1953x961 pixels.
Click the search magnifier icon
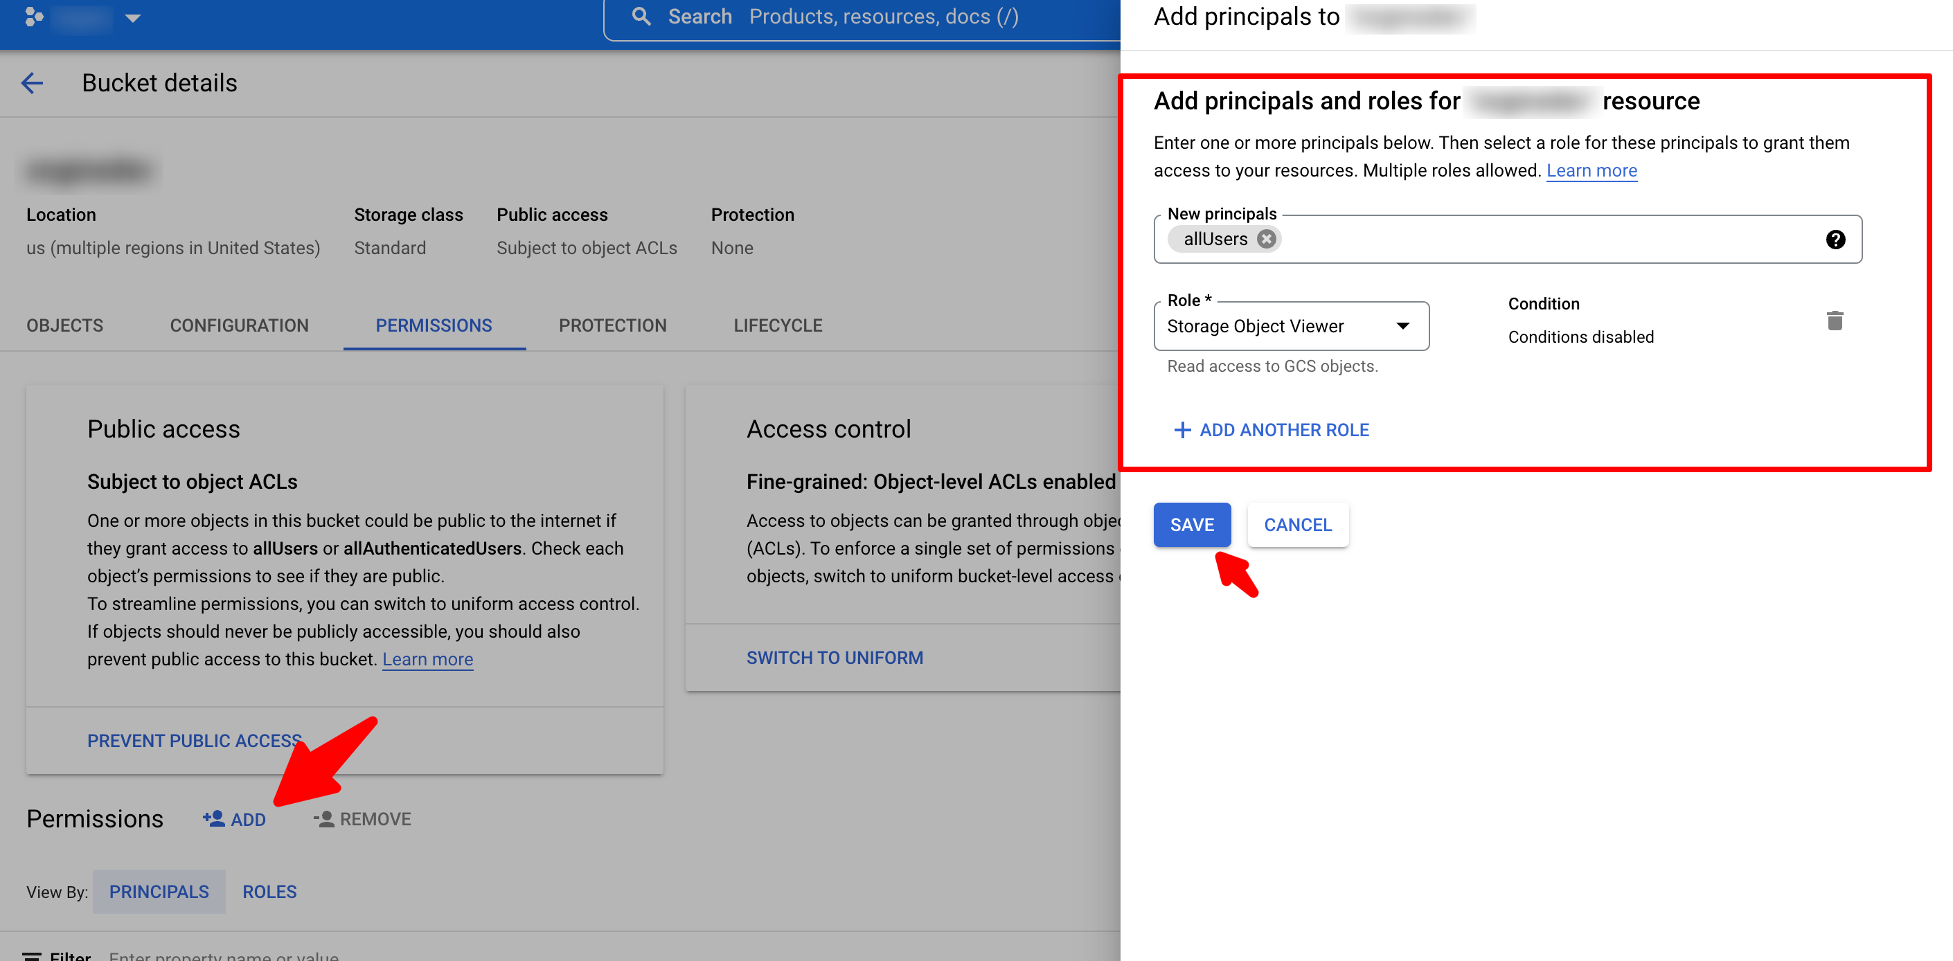pyautogui.click(x=641, y=17)
